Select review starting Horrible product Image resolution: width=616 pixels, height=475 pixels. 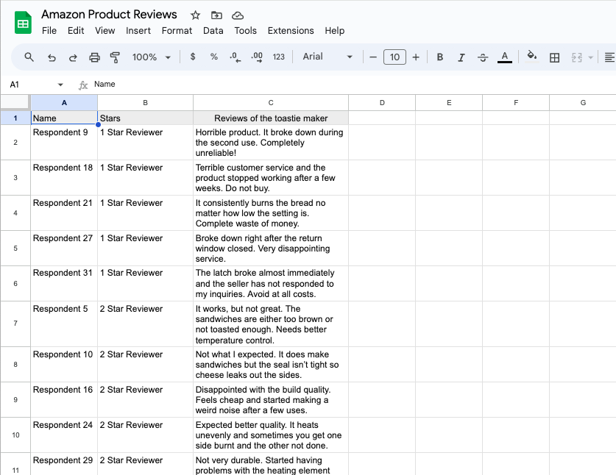click(x=271, y=143)
